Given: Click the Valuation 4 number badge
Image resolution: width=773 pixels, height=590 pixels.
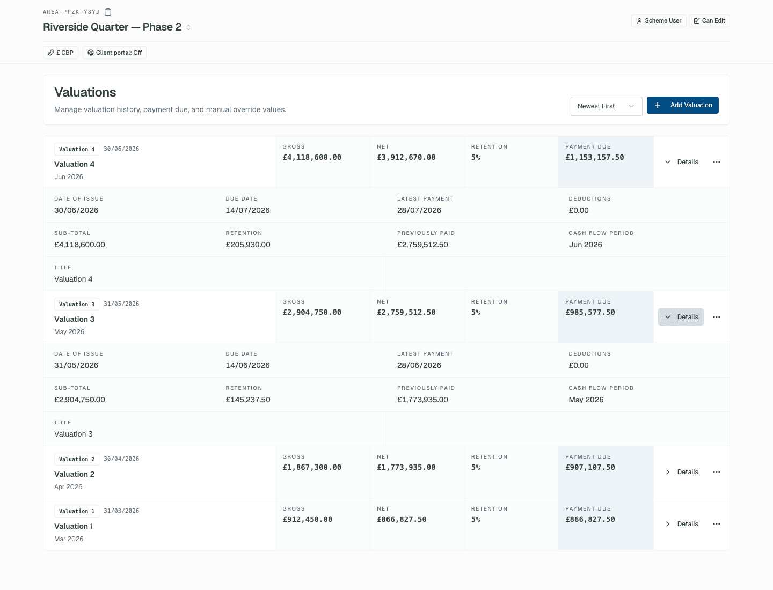Looking at the screenshot, I should [77, 149].
